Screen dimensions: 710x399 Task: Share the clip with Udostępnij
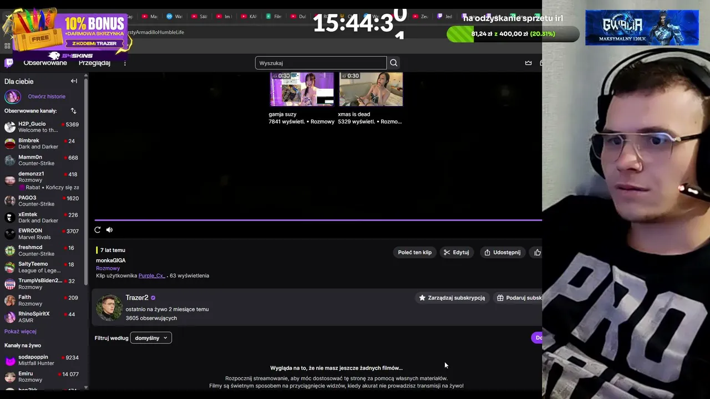(x=502, y=252)
